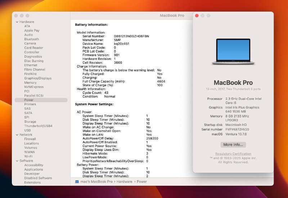This screenshot has width=288, height=198.
Task: Click the laptop icon in path bar
Action: [x=77, y=182]
